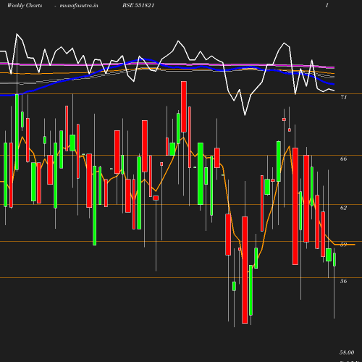This screenshot has width=362, height=362.
Task: Click the '58.00' value at bottom right
Action: click(x=347, y=353)
